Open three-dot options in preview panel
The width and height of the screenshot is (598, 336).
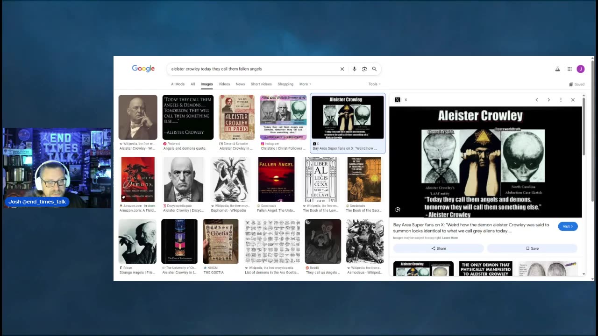(x=561, y=100)
